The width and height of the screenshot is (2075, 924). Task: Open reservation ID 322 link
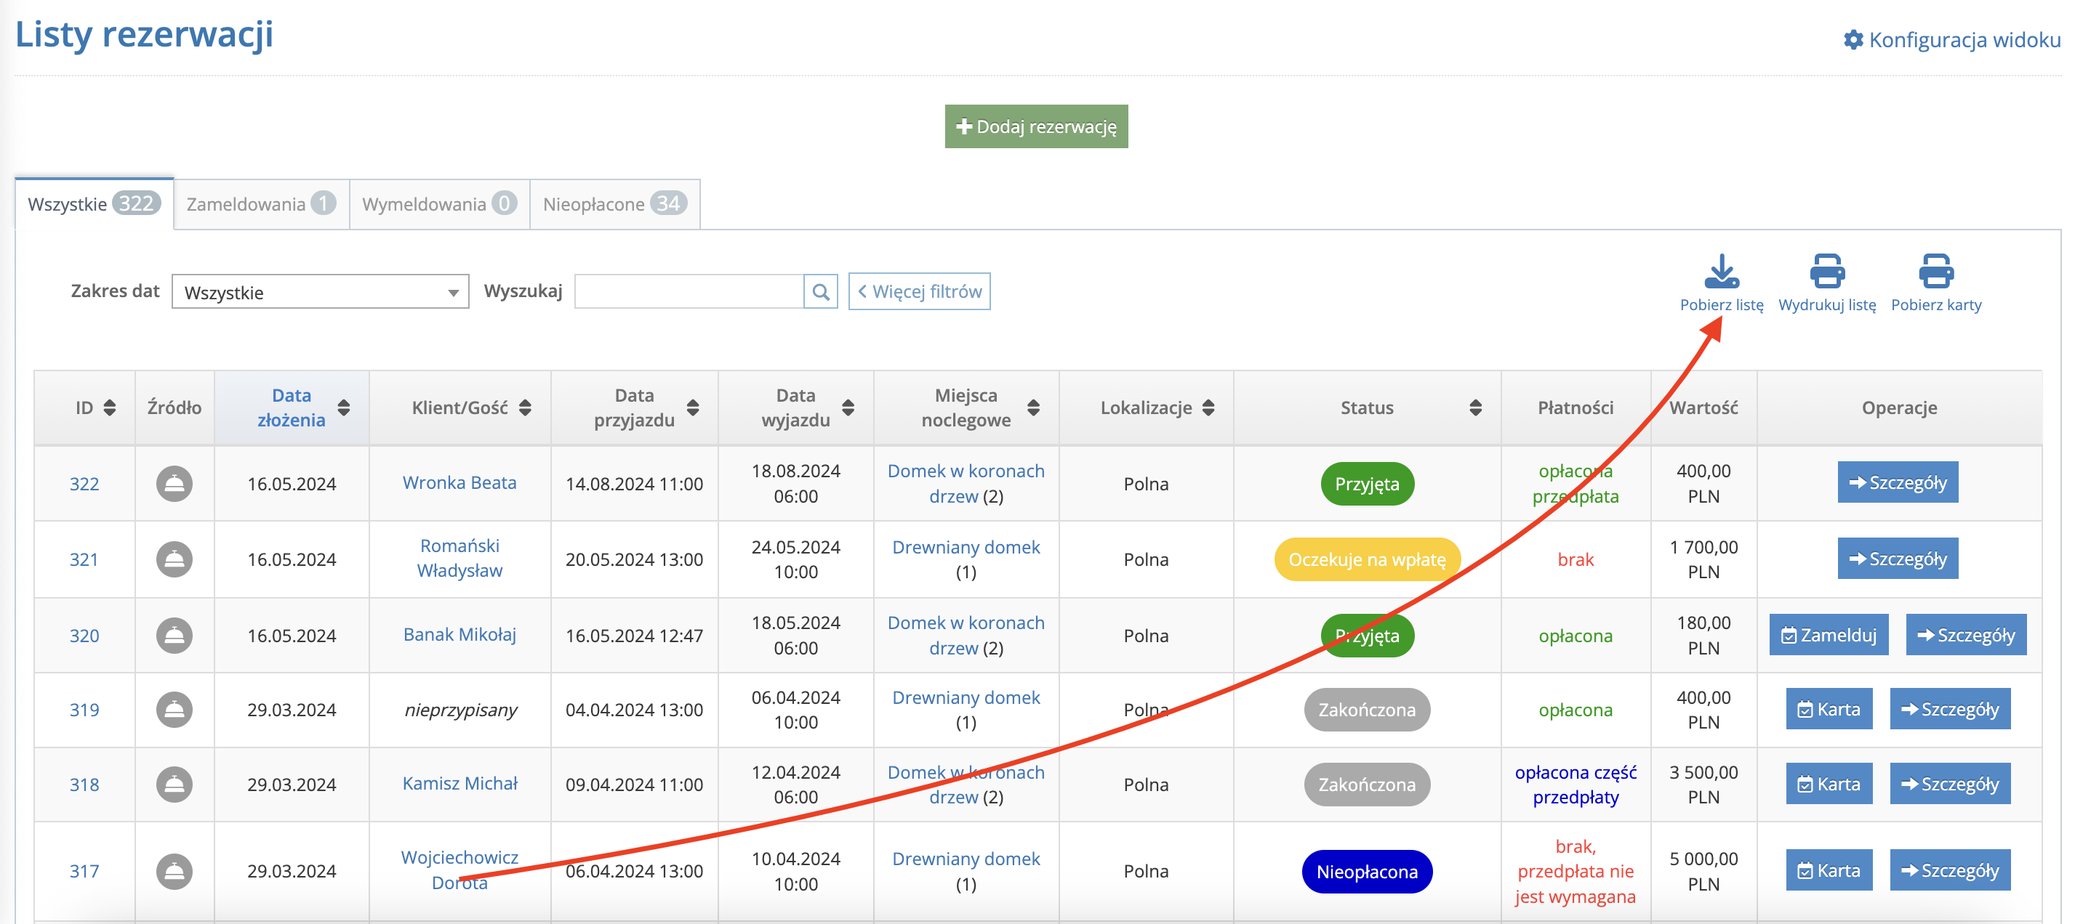coord(84,484)
